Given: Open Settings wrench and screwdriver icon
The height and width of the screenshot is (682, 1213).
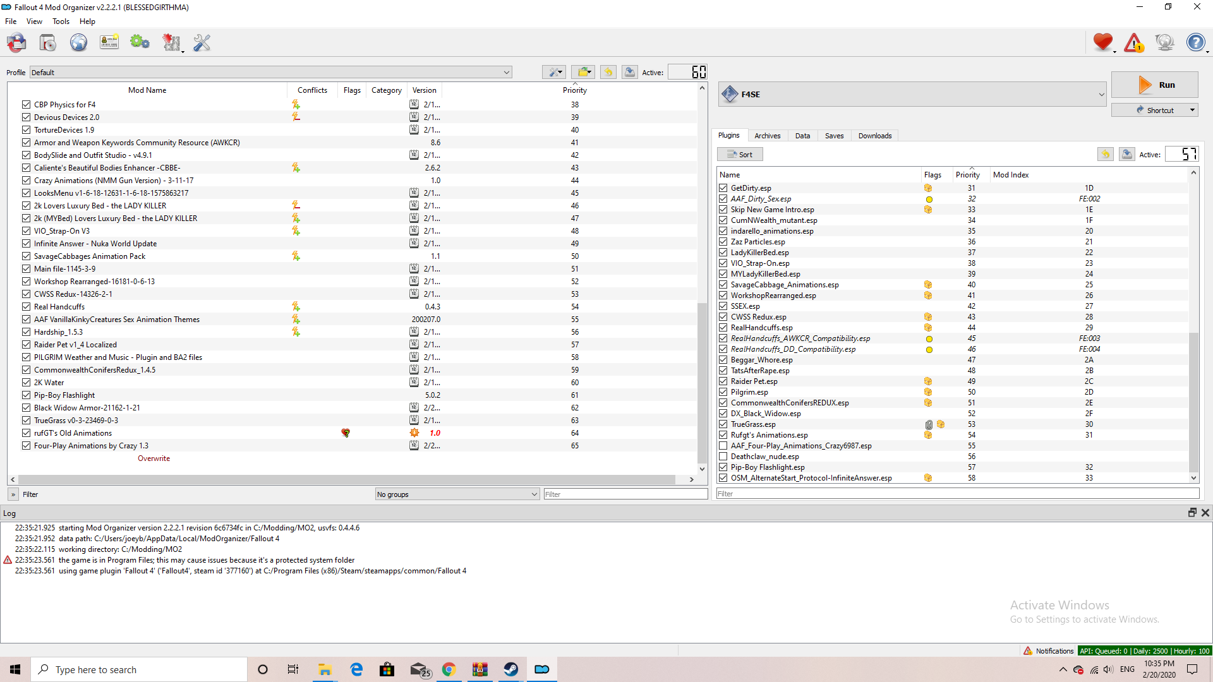Looking at the screenshot, I should [x=202, y=43].
